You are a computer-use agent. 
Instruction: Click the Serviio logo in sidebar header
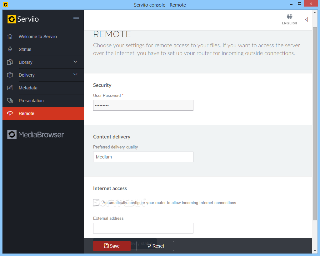pos(23,19)
